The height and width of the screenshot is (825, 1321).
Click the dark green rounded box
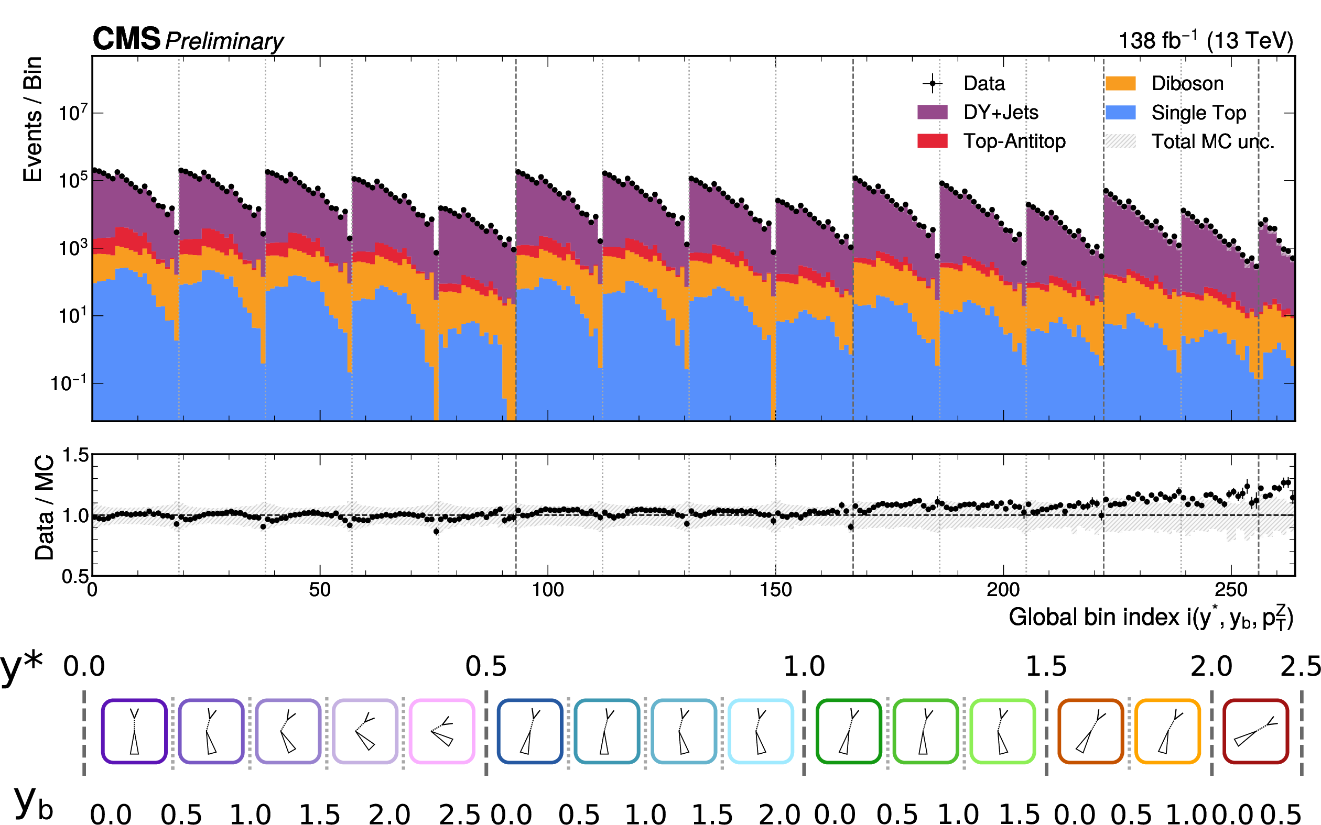(x=848, y=731)
